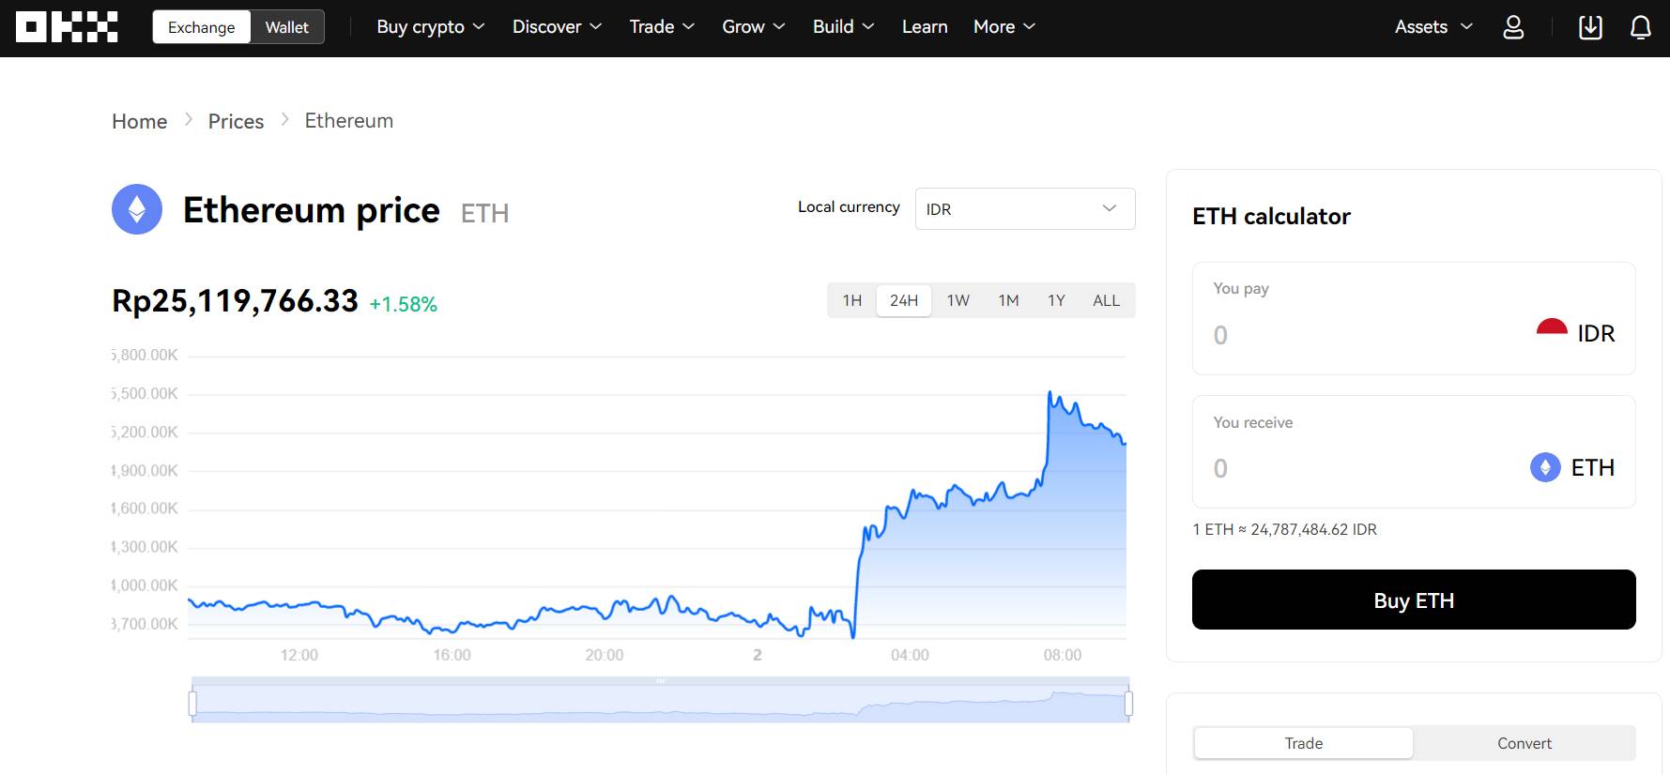Screen dimensions: 1670x775
Task: Select the 24H chart range
Action: point(904,300)
